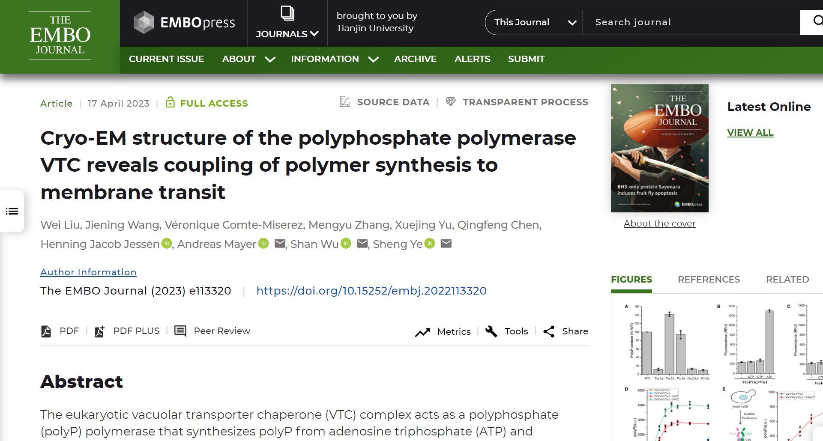Image resolution: width=823 pixels, height=441 pixels.
Task: View article Metrics trend icon
Action: pyautogui.click(x=422, y=332)
